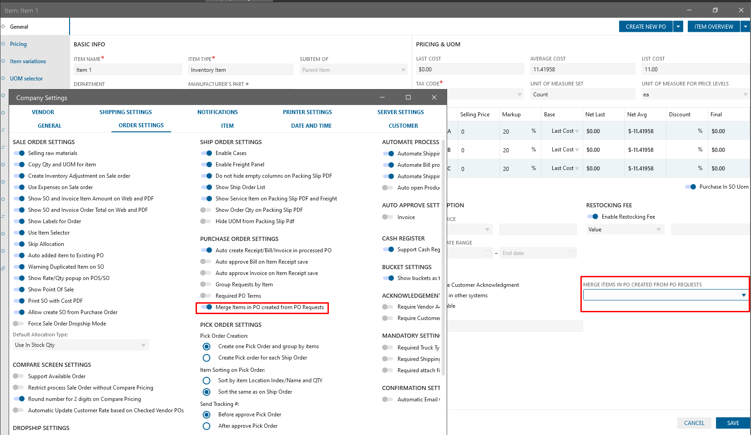This screenshot has width=751, height=435.
Task: Enable Force Sale Order Dropship Mode
Action: [19, 324]
